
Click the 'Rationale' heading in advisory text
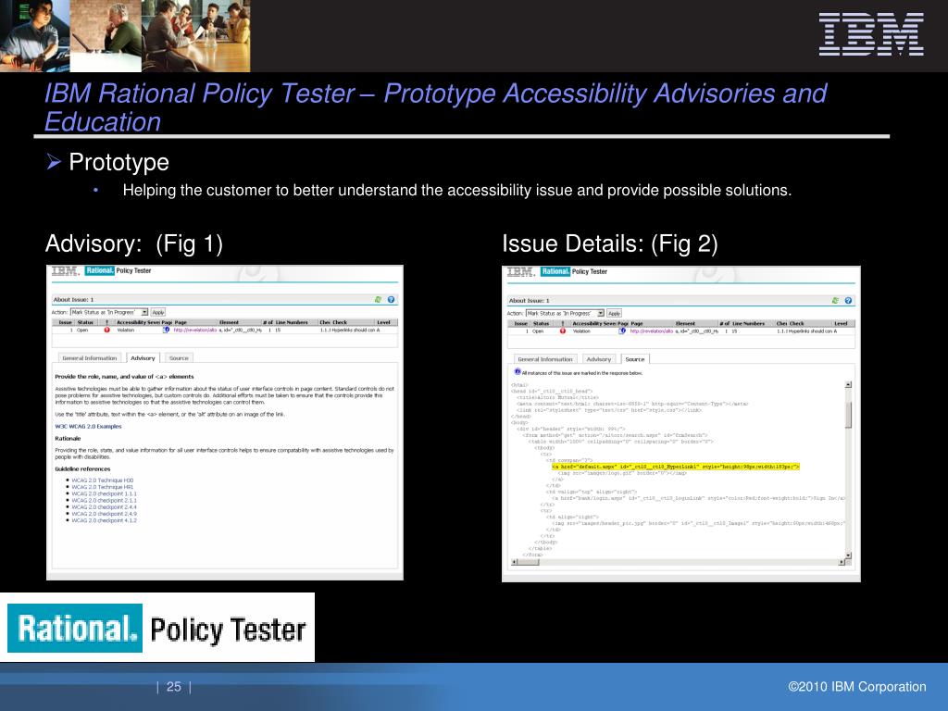(68, 438)
